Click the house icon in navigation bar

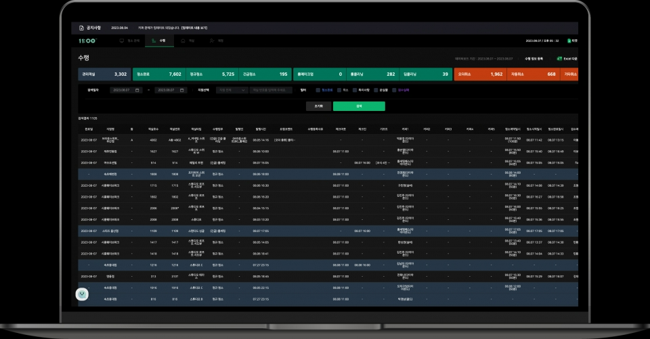[x=182, y=41]
